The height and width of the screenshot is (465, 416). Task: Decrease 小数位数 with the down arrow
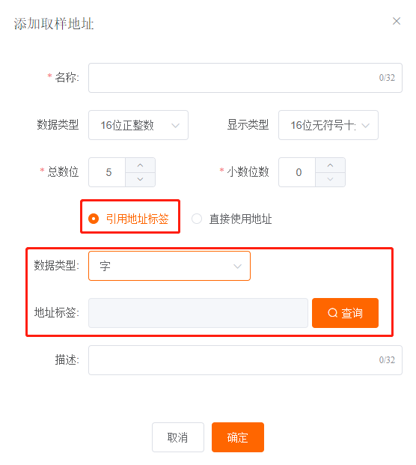click(x=330, y=180)
